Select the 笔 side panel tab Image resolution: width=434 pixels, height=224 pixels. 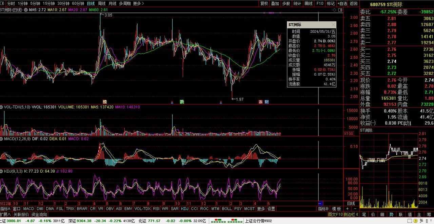point(364,215)
